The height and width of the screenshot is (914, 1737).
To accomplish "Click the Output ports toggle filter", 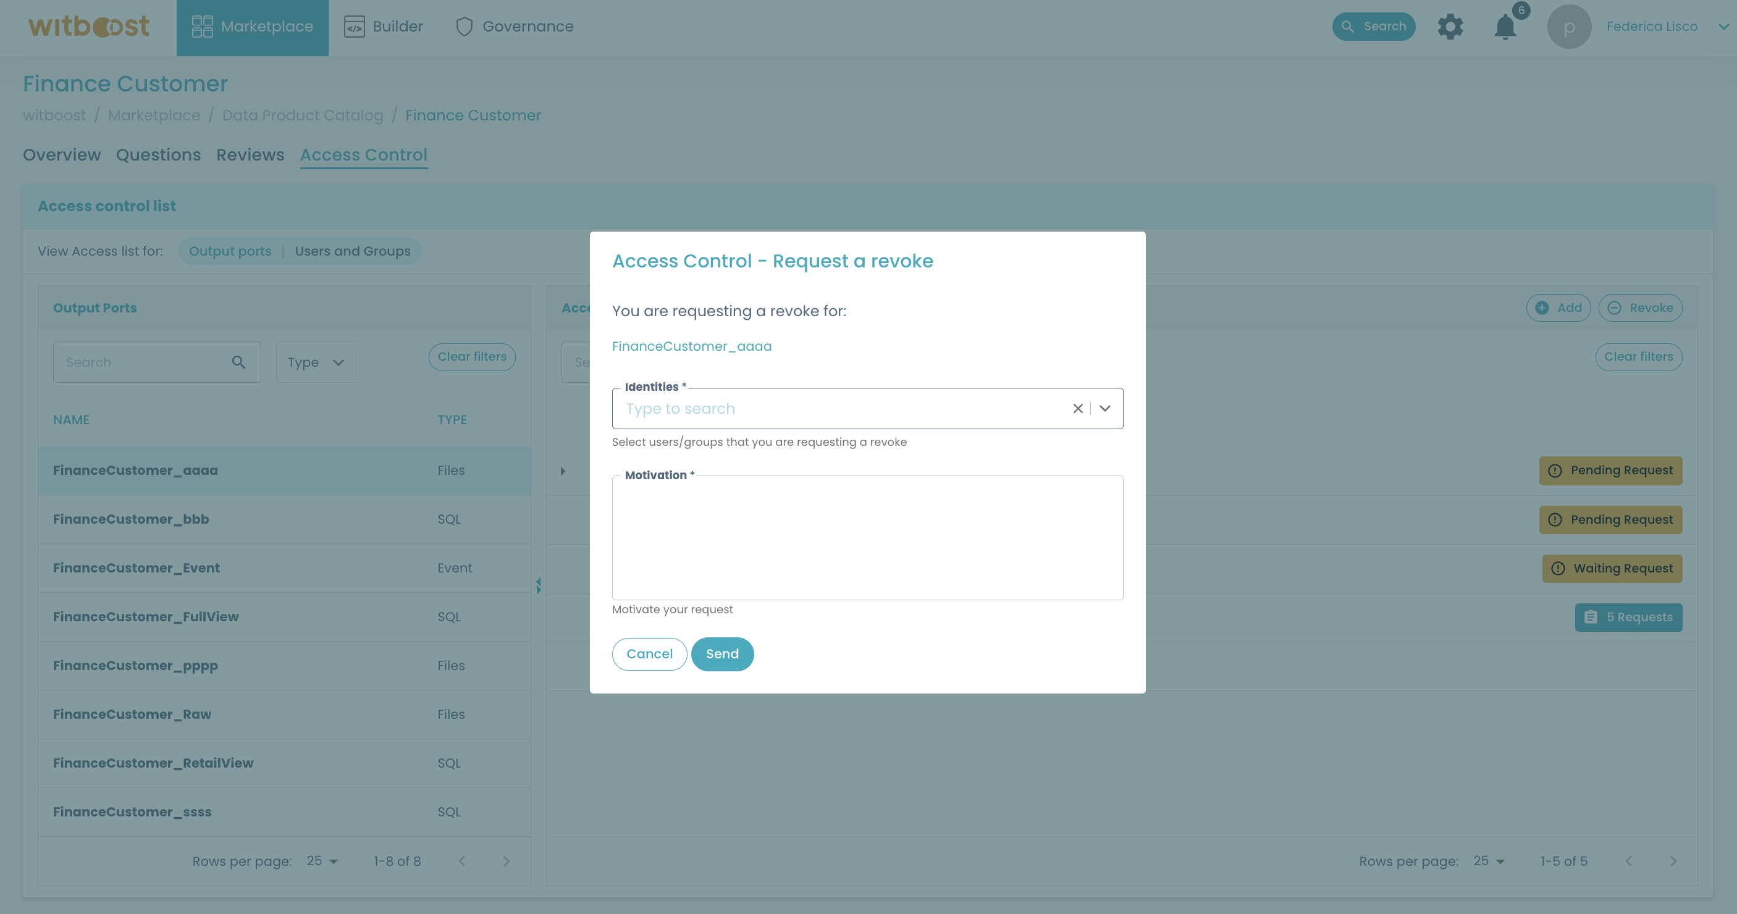I will pos(230,250).
